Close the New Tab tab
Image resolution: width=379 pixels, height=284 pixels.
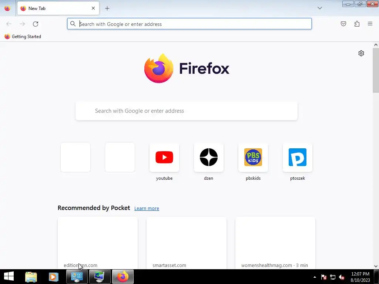tap(93, 8)
